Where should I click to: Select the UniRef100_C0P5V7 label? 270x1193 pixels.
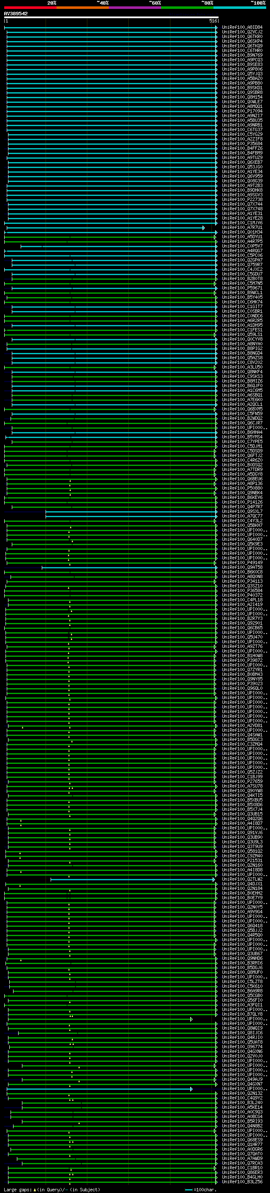click(x=242, y=246)
